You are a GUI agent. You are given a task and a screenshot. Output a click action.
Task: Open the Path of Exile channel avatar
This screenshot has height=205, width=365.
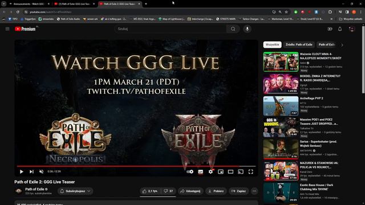pos(19,191)
